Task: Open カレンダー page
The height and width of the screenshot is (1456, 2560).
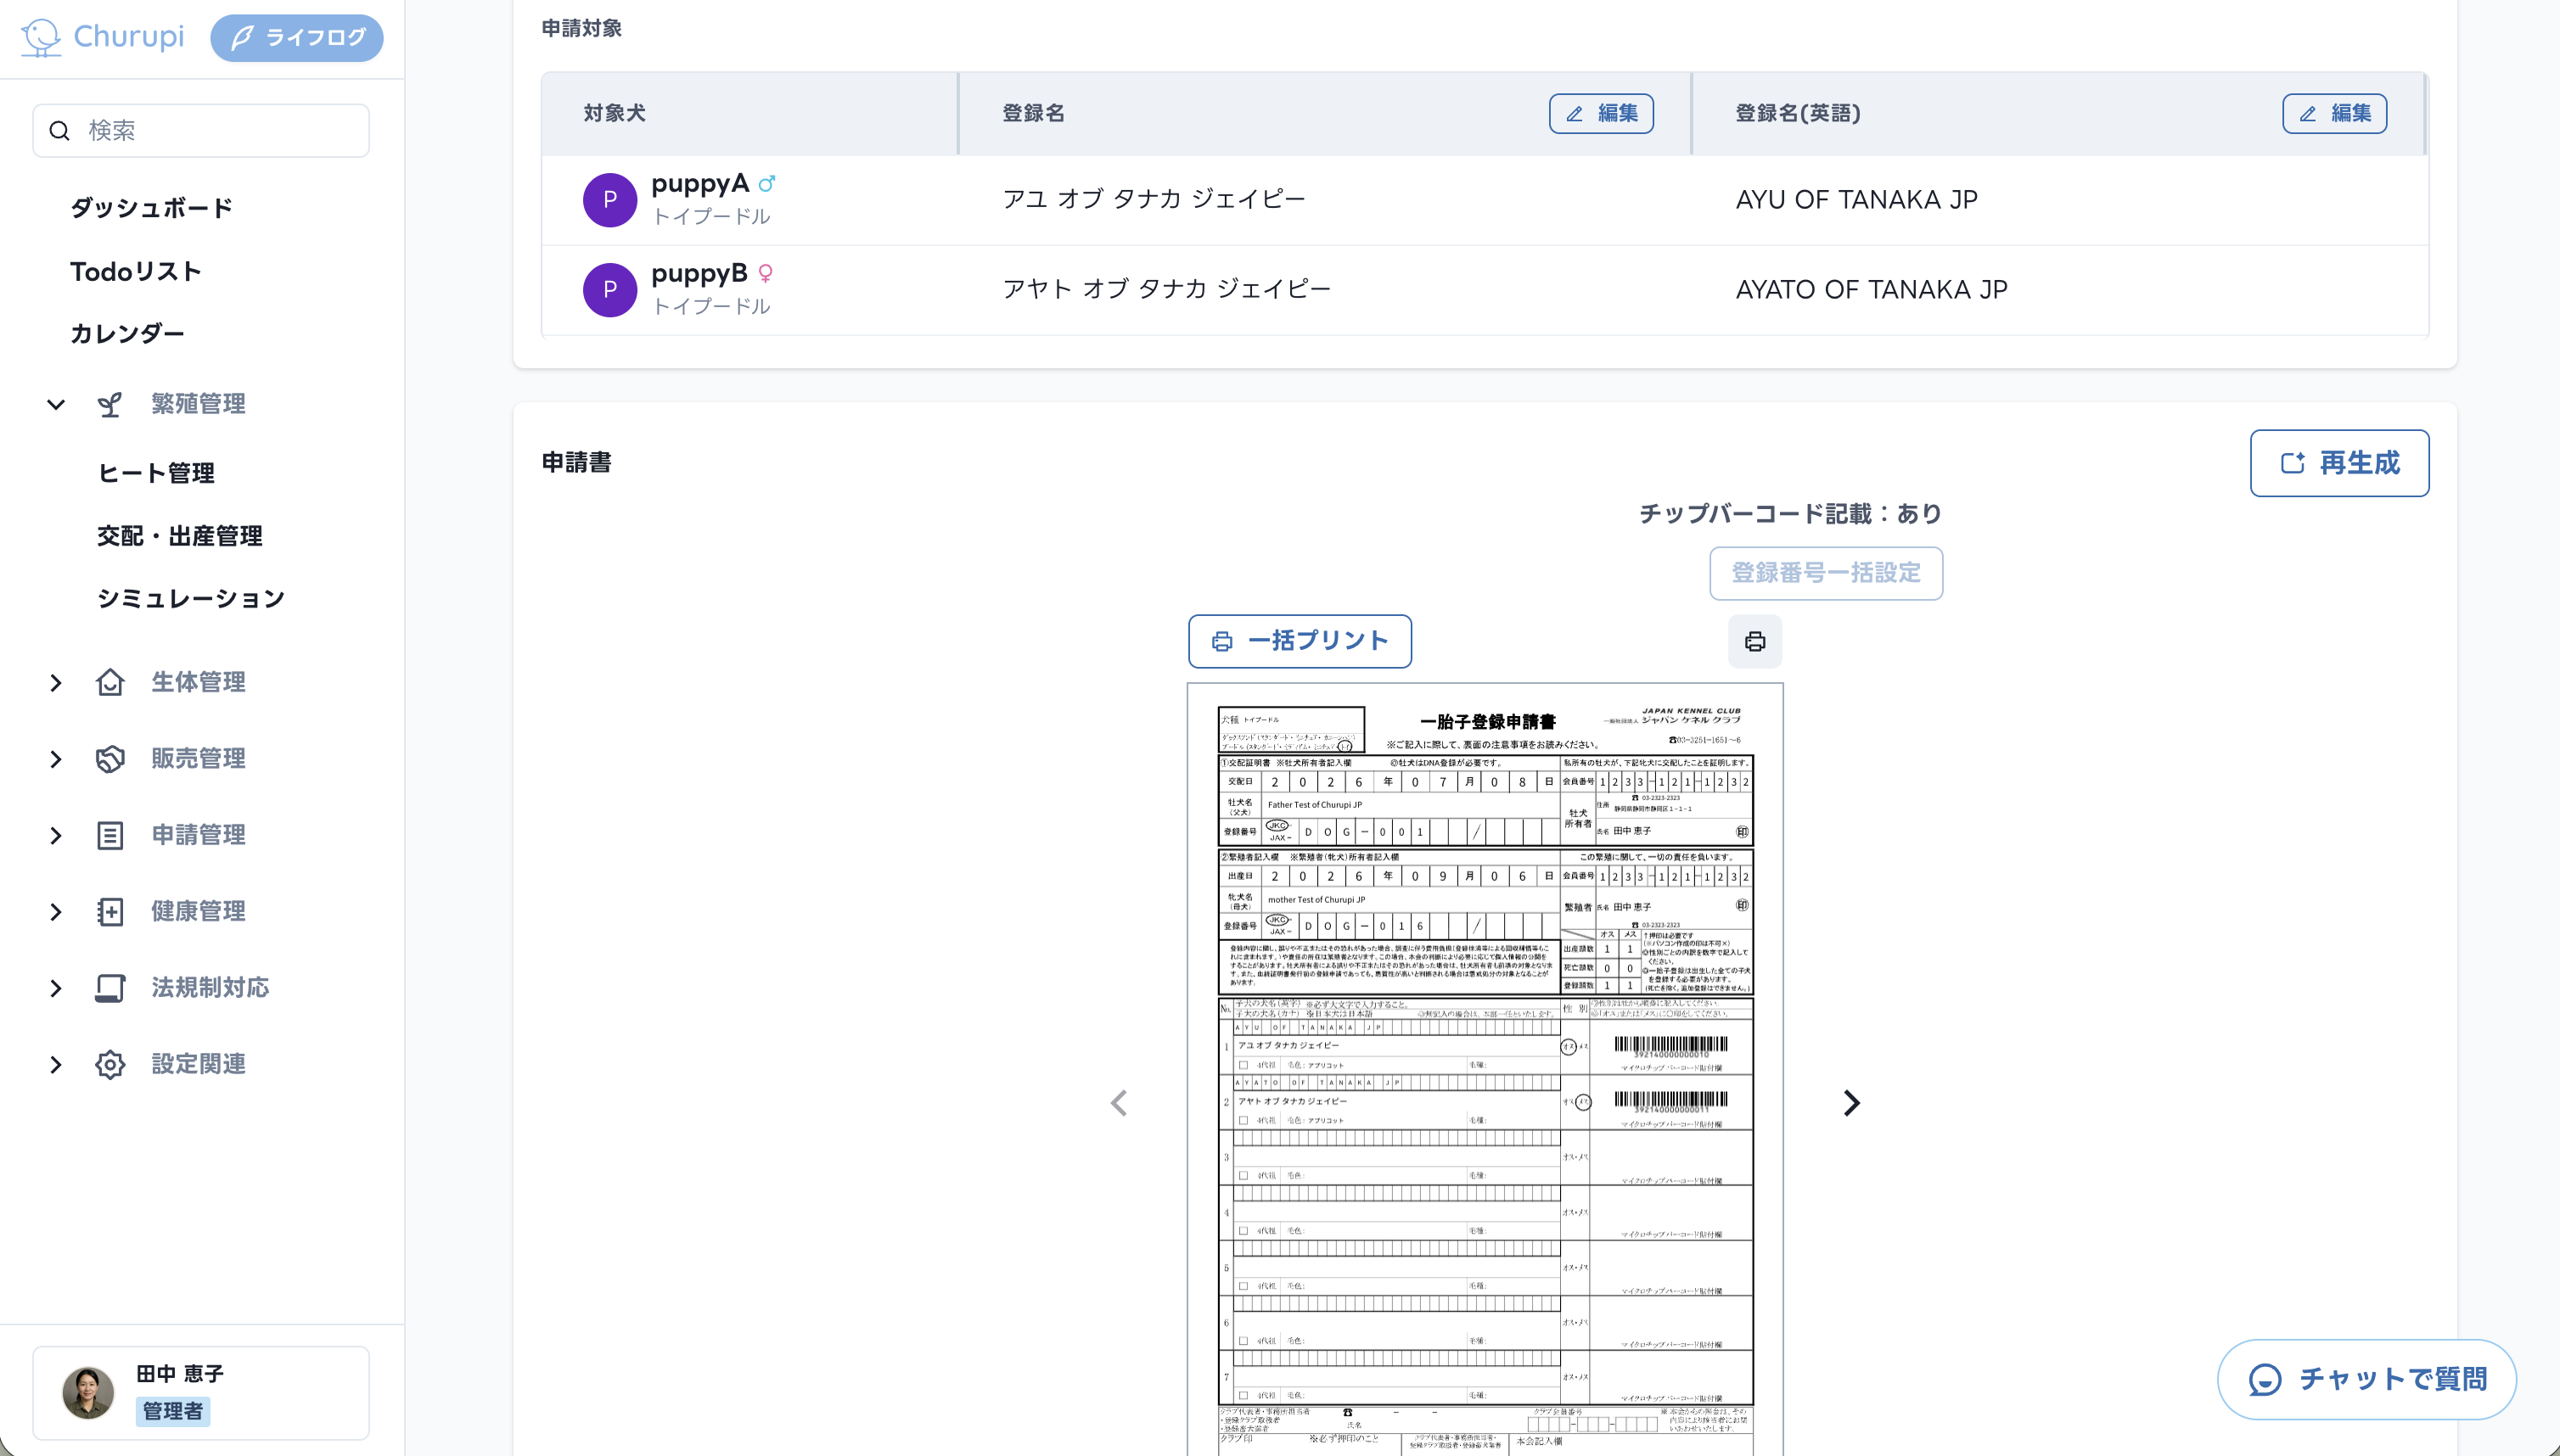Action: [x=127, y=333]
